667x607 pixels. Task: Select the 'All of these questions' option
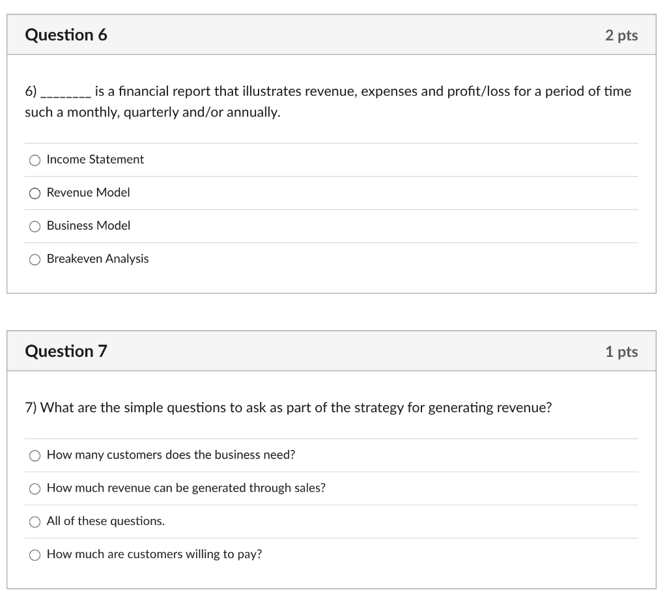click(x=35, y=521)
